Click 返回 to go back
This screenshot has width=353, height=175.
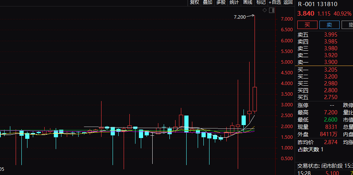coord(288,2)
